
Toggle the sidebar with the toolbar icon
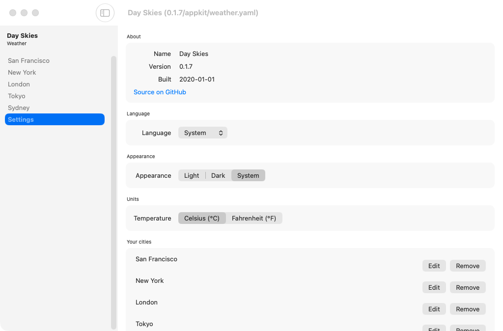pyautogui.click(x=105, y=13)
